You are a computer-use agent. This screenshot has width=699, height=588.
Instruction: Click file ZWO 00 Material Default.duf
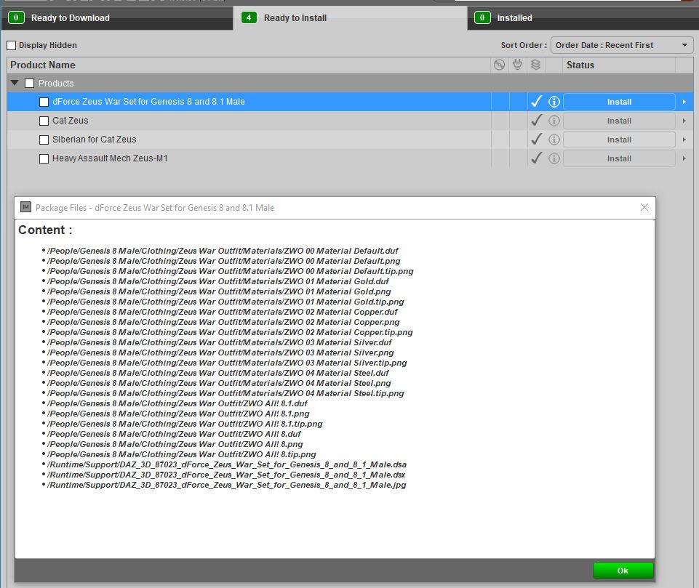(223, 251)
